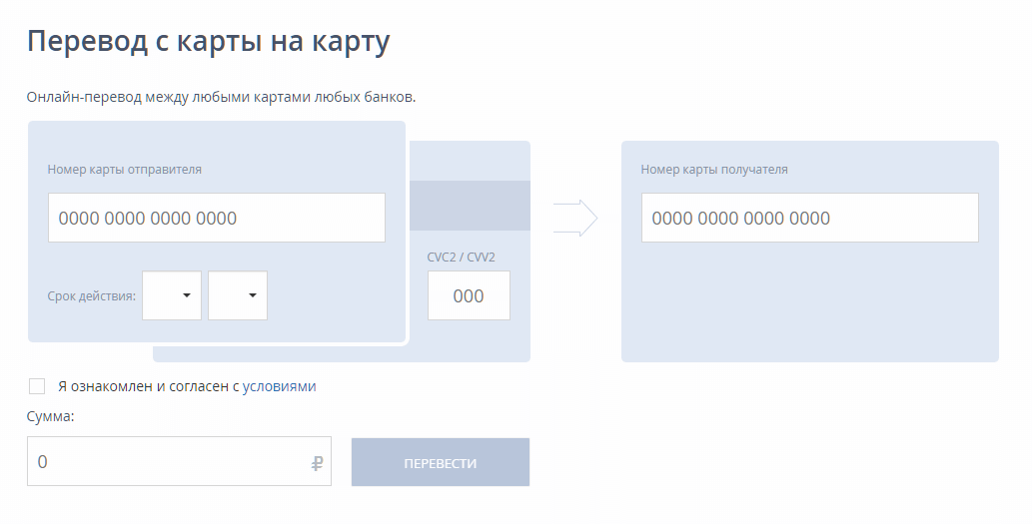Focus the sender card number field
The width and height of the screenshot is (1032, 524).
tap(216, 218)
